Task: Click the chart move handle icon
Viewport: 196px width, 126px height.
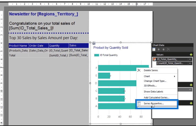Action: [x=94, y=43]
